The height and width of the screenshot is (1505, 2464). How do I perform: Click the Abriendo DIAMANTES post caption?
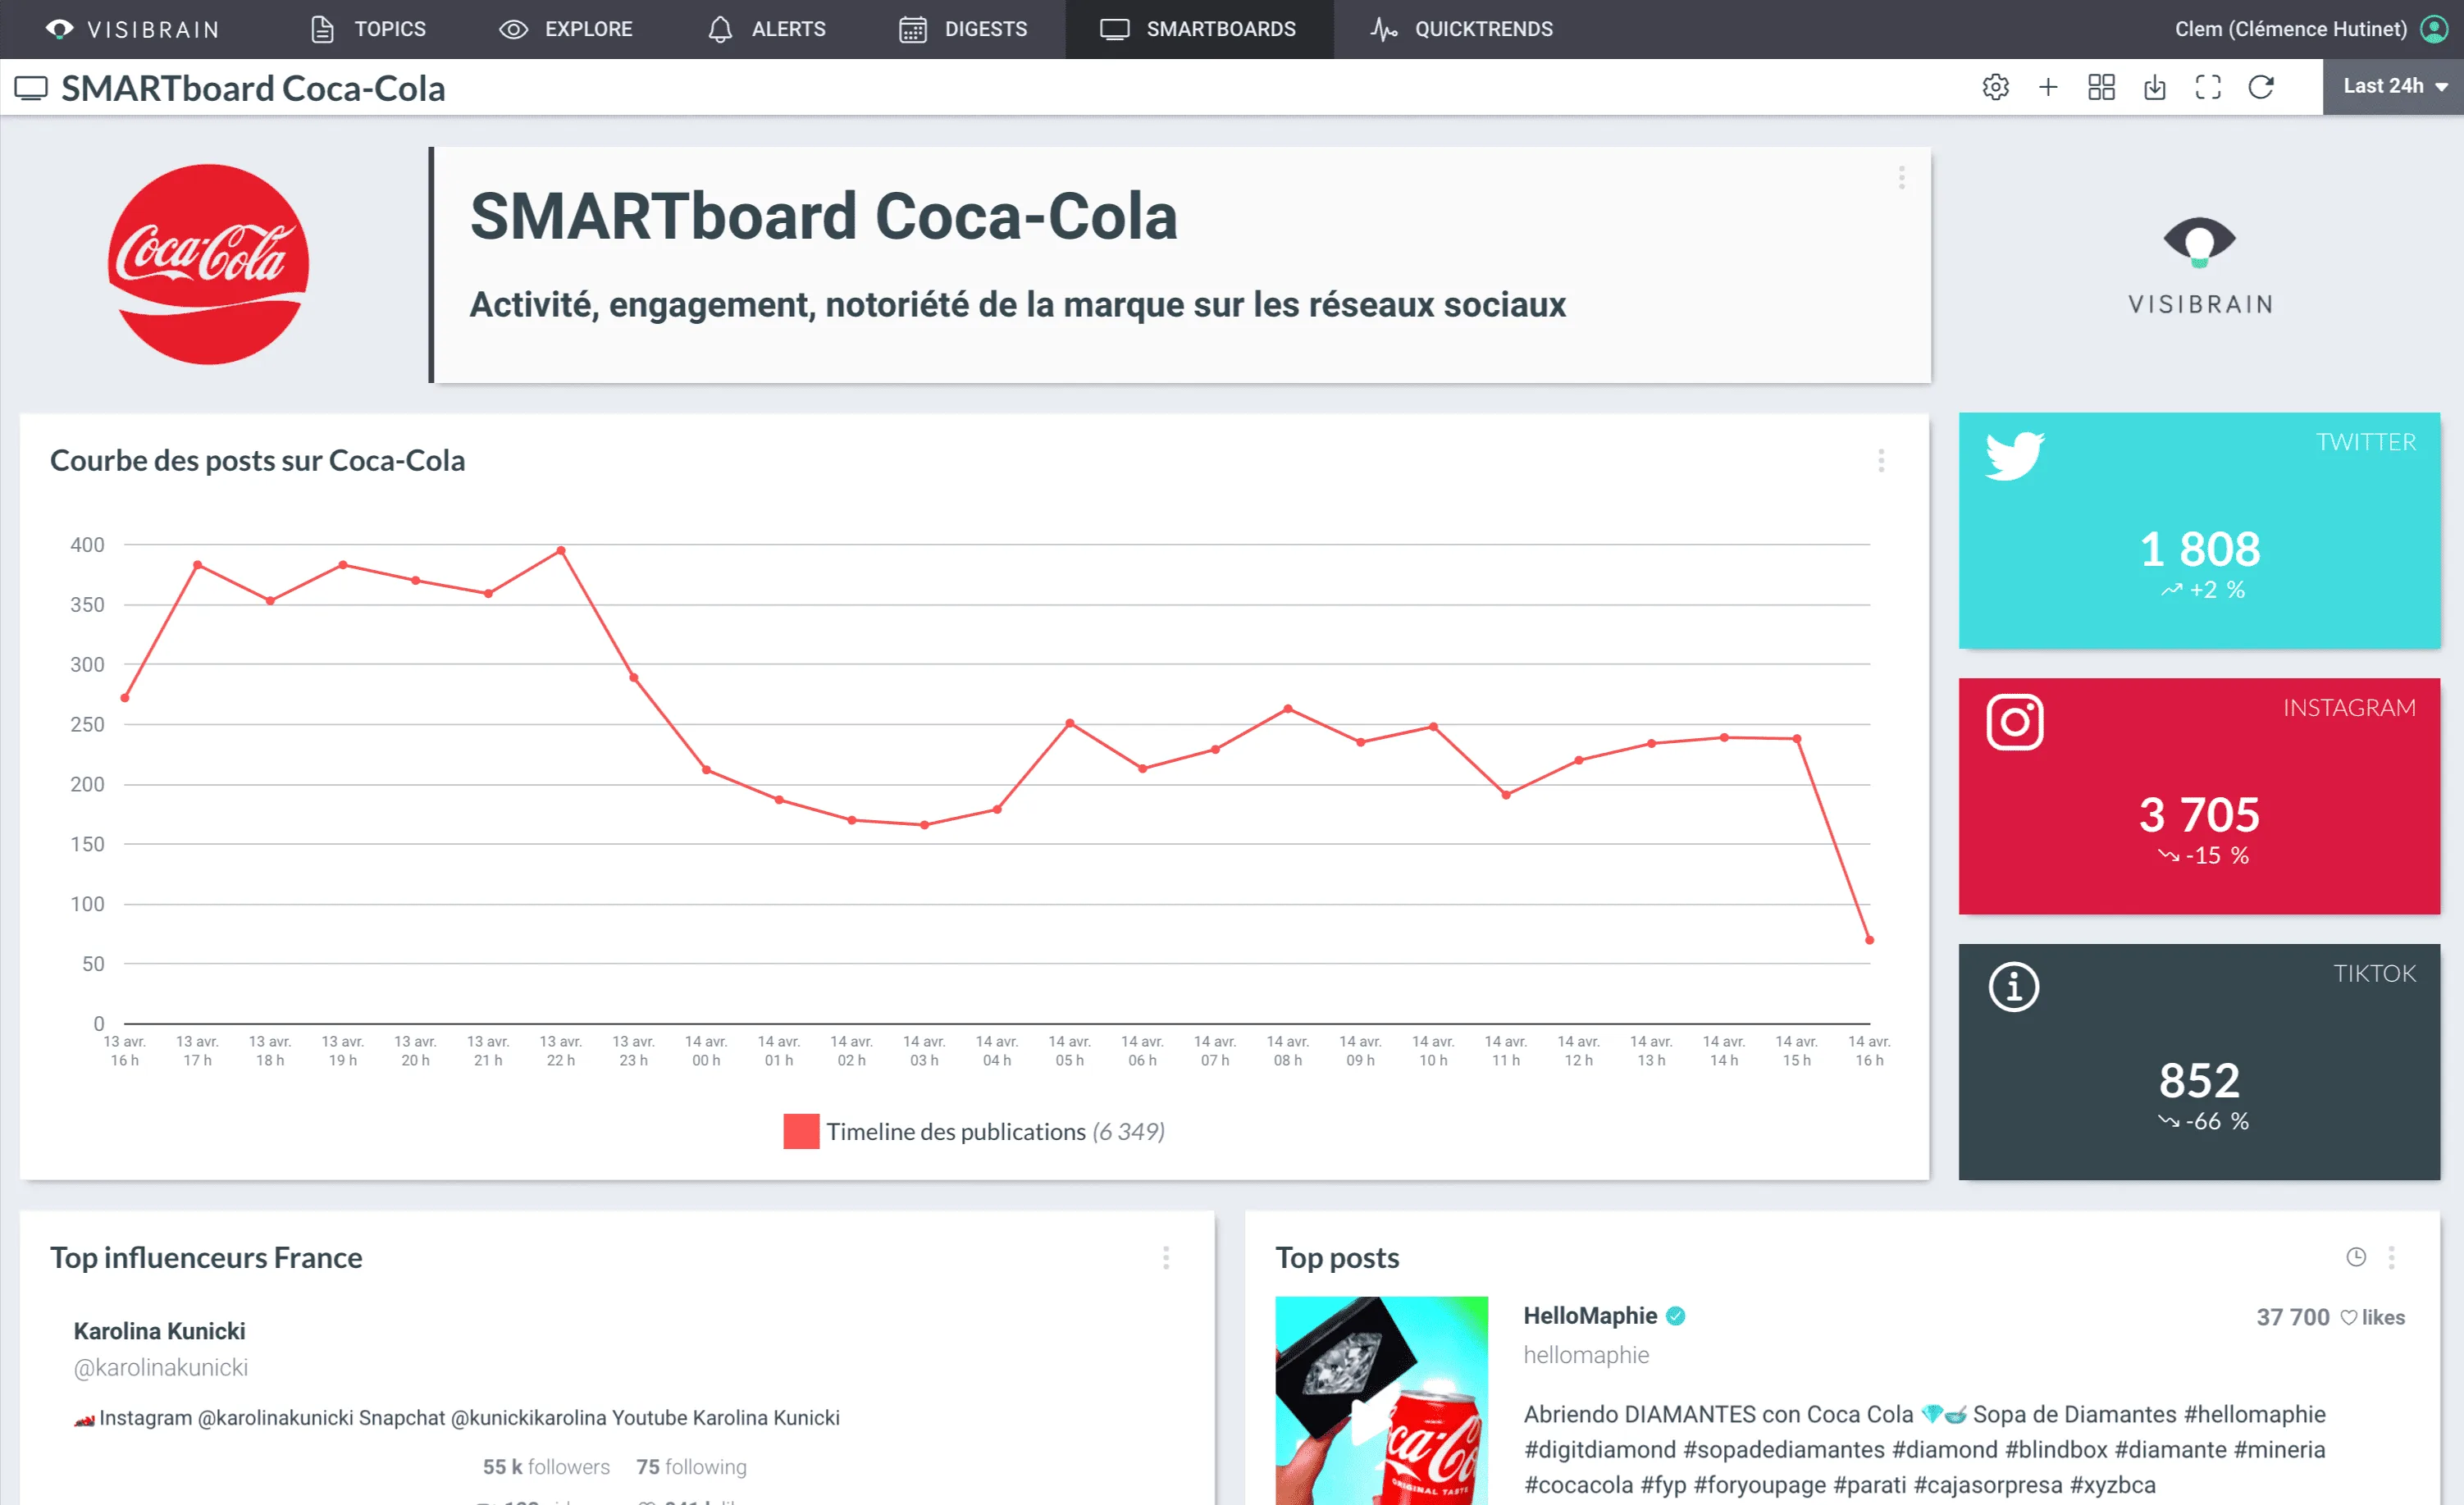pyautogui.click(x=1924, y=1450)
